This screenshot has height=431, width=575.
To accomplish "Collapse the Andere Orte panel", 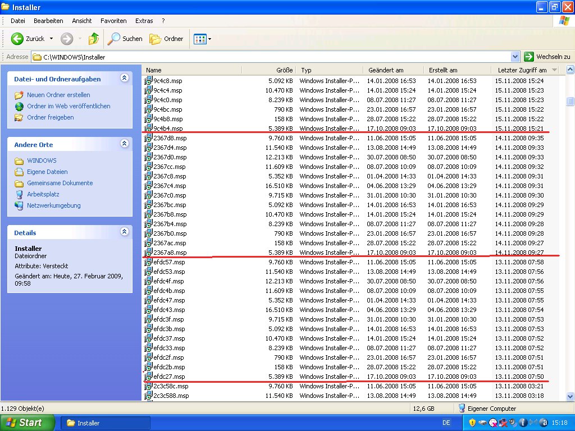I will 124,143.
